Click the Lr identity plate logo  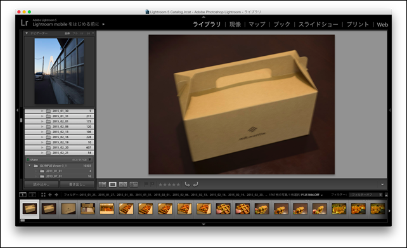(24, 23)
